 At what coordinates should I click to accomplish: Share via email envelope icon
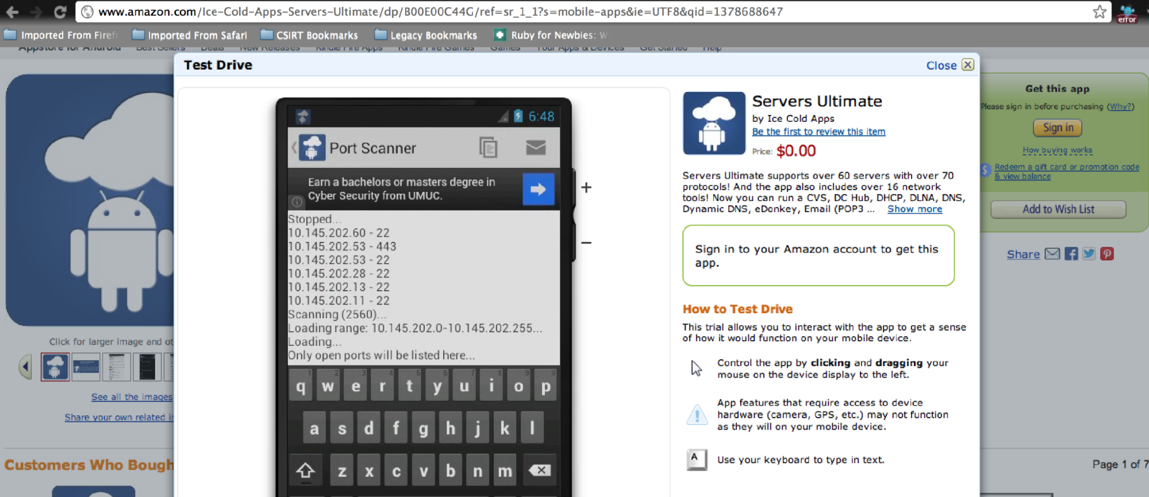click(1052, 254)
